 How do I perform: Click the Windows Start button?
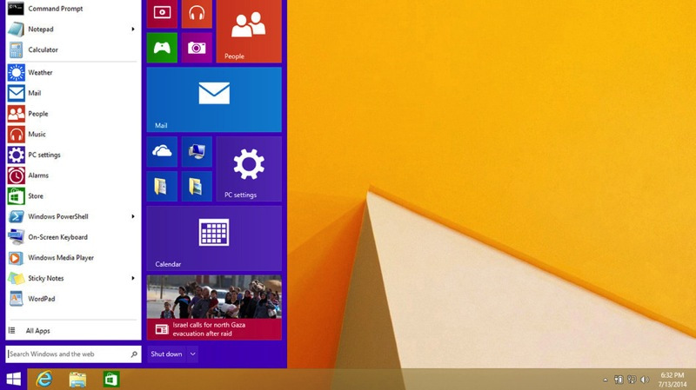[x=14, y=379]
